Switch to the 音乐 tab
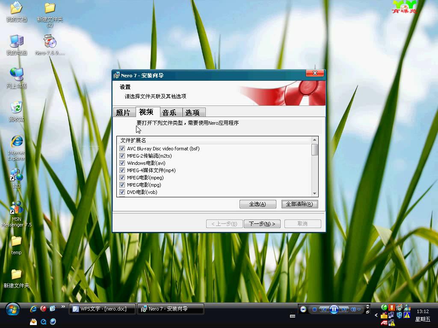 click(171, 112)
